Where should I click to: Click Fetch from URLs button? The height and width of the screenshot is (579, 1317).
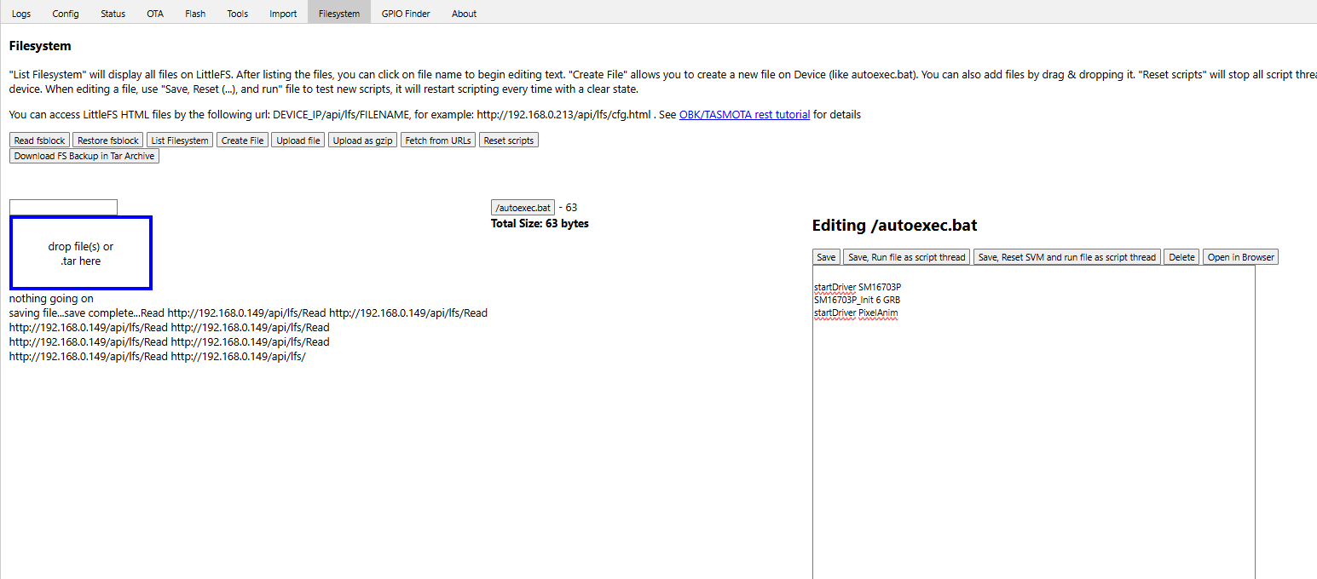click(x=438, y=140)
